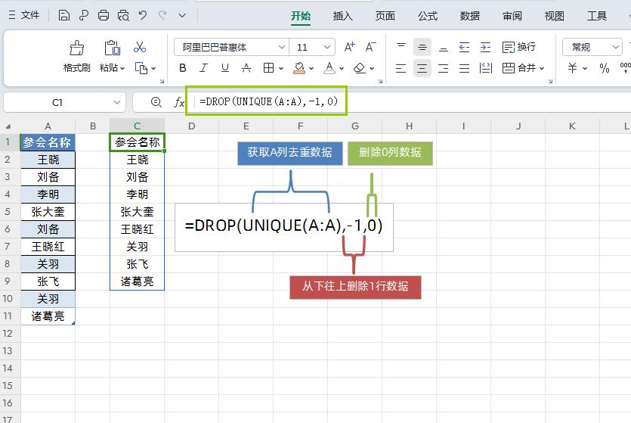Open print preview icon
The image size is (631, 423).
tap(123, 15)
